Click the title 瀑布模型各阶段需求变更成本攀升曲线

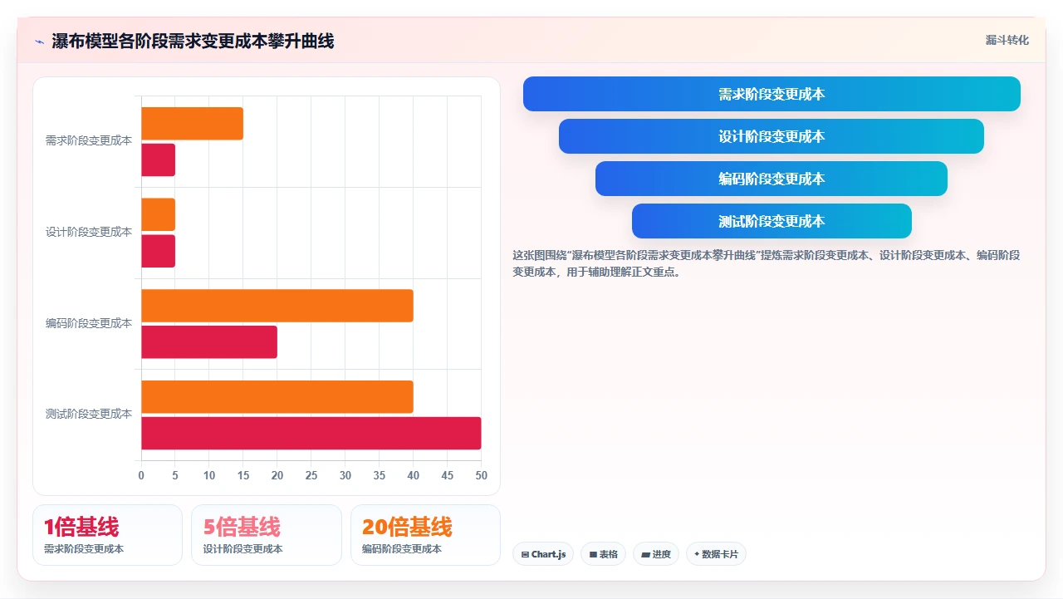click(x=193, y=41)
